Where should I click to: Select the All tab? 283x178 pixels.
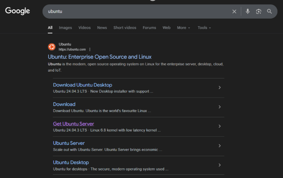pos(50,28)
